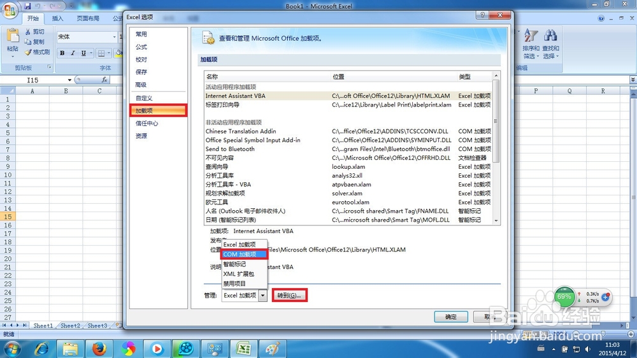Click the 转到(G)... button

pos(289,296)
